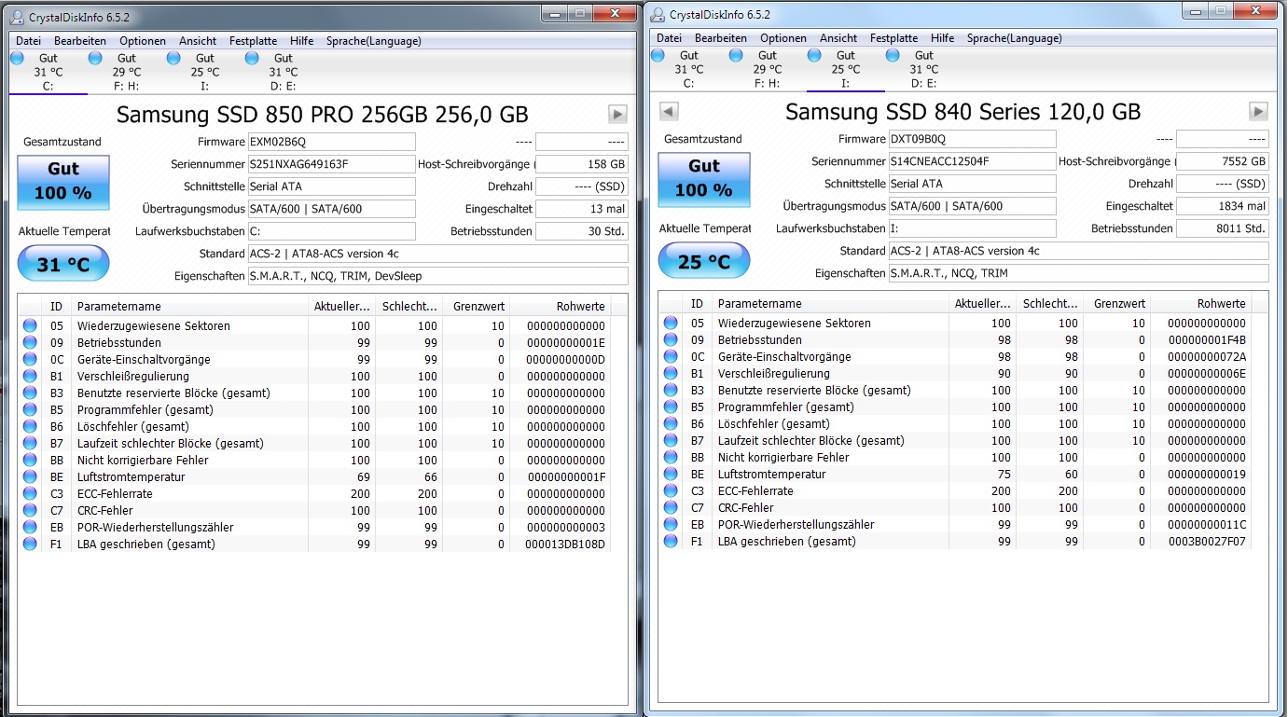1288x717 pixels.
Task: Click serial number field S251NXAG649163F
Action: tap(331, 164)
